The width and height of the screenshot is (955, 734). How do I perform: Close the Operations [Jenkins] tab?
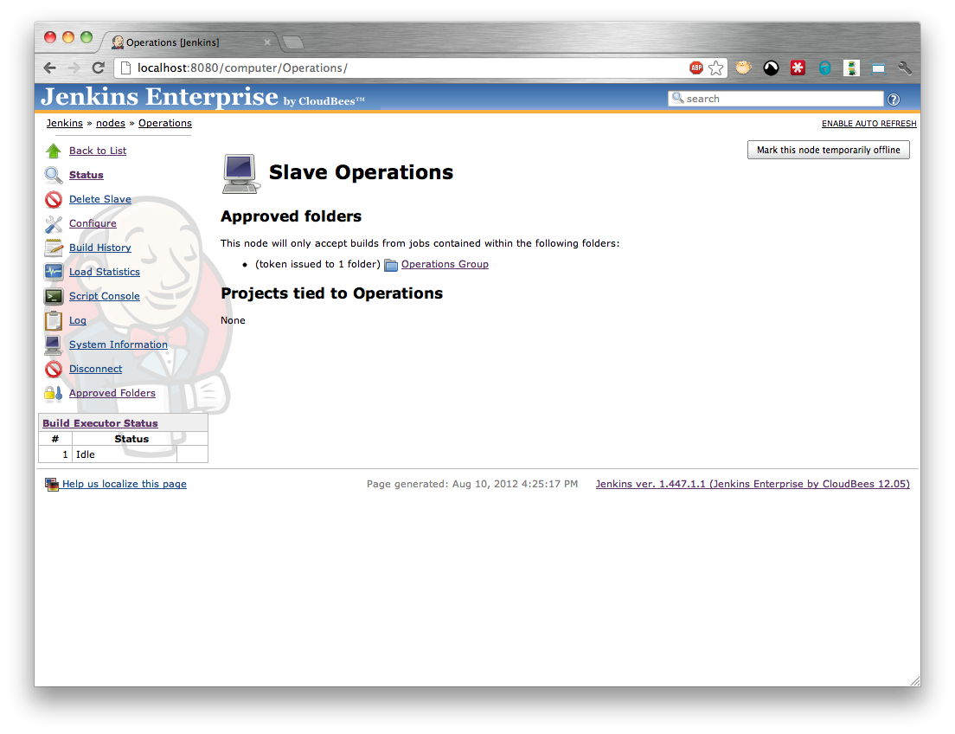click(266, 42)
